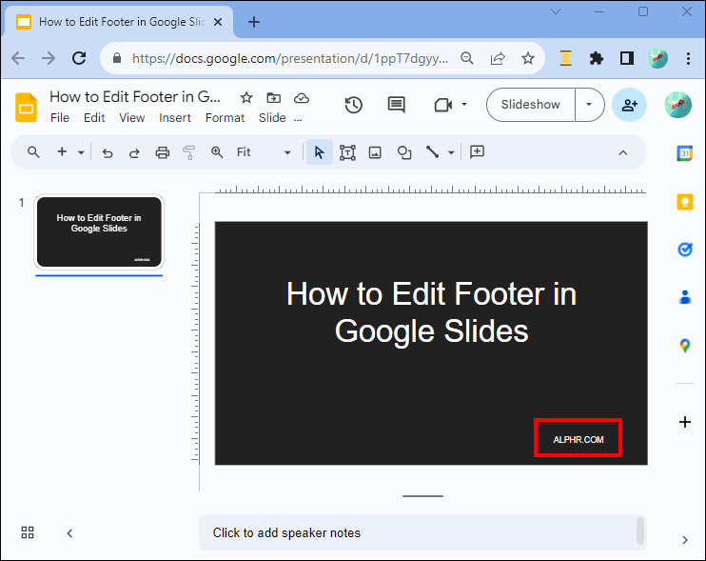Click the insert image icon
Screen dimensions: 706x561
click(375, 152)
